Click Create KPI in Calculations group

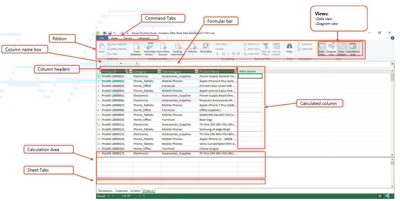coord(305,49)
